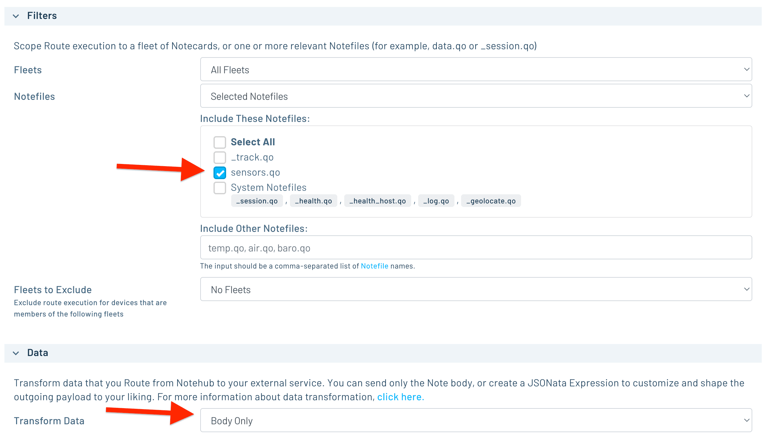This screenshot has width=763, height=441.
Task: Open the Selected Notefiles dropdown
Action: click(x=476, y=96)
